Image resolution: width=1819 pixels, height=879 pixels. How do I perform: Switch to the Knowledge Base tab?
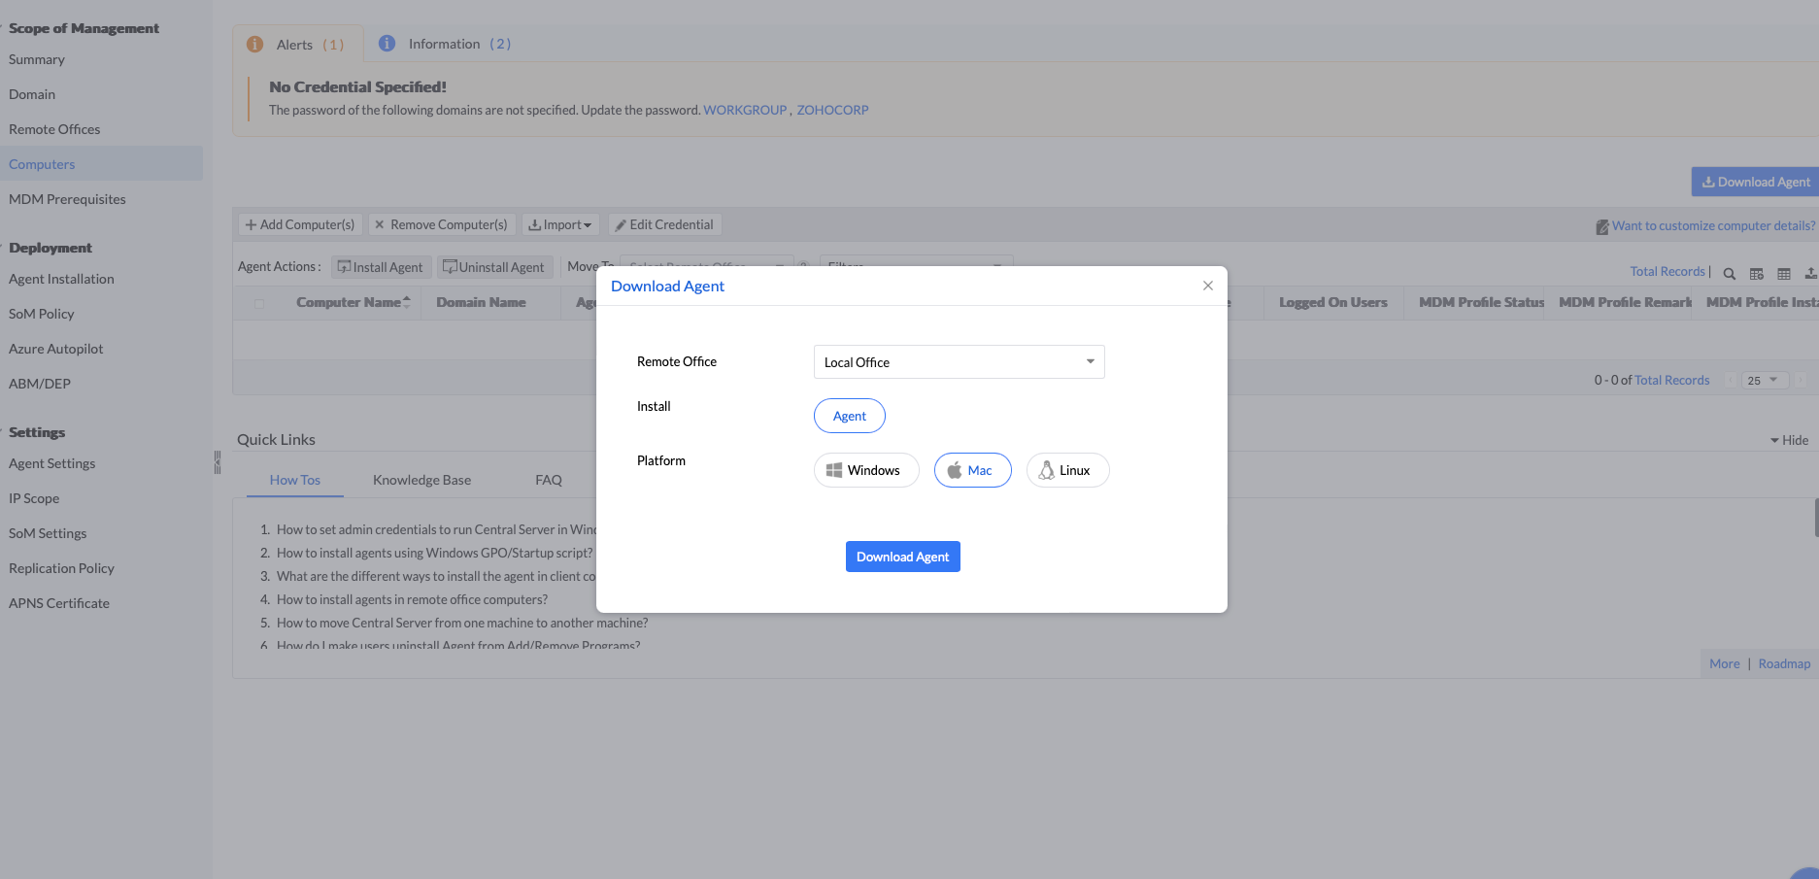pos(421,480)
